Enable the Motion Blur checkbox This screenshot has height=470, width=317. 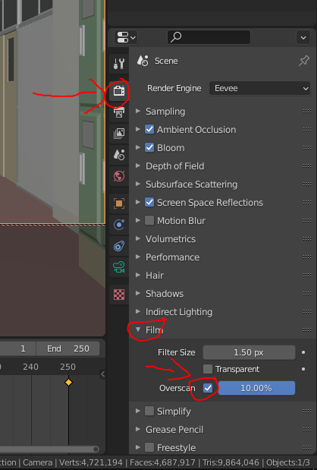[x=149, y=221]
